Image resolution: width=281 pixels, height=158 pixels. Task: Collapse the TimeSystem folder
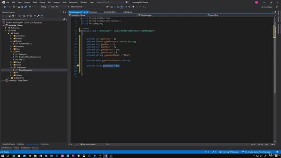pyautogui.click(x=11, y=67)
